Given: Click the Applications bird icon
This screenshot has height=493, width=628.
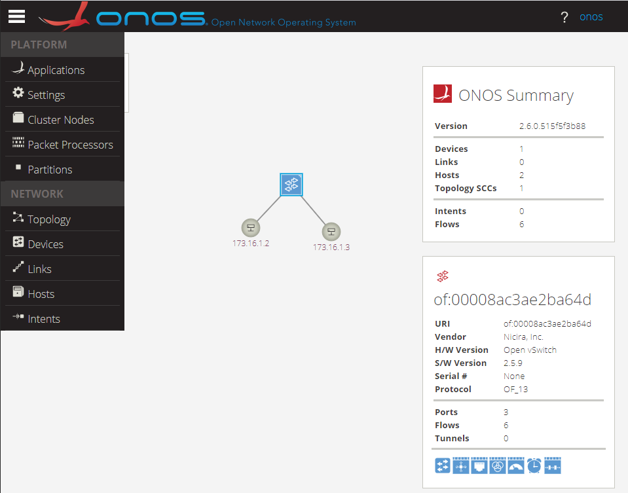Looking at the screenshot, I should coord(18,68).
